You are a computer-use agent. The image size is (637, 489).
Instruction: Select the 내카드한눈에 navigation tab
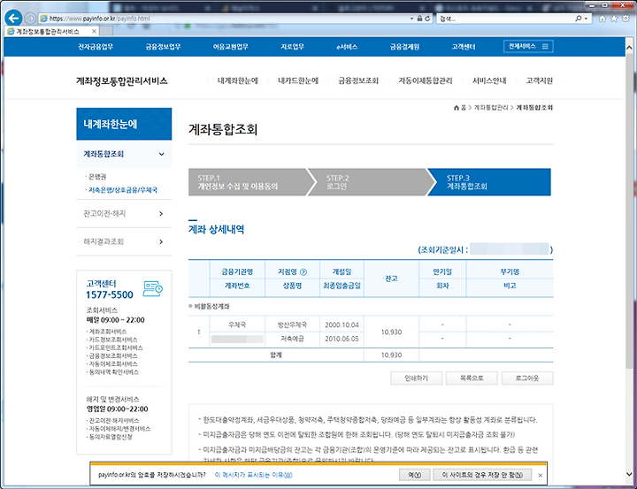pos(298,80)
